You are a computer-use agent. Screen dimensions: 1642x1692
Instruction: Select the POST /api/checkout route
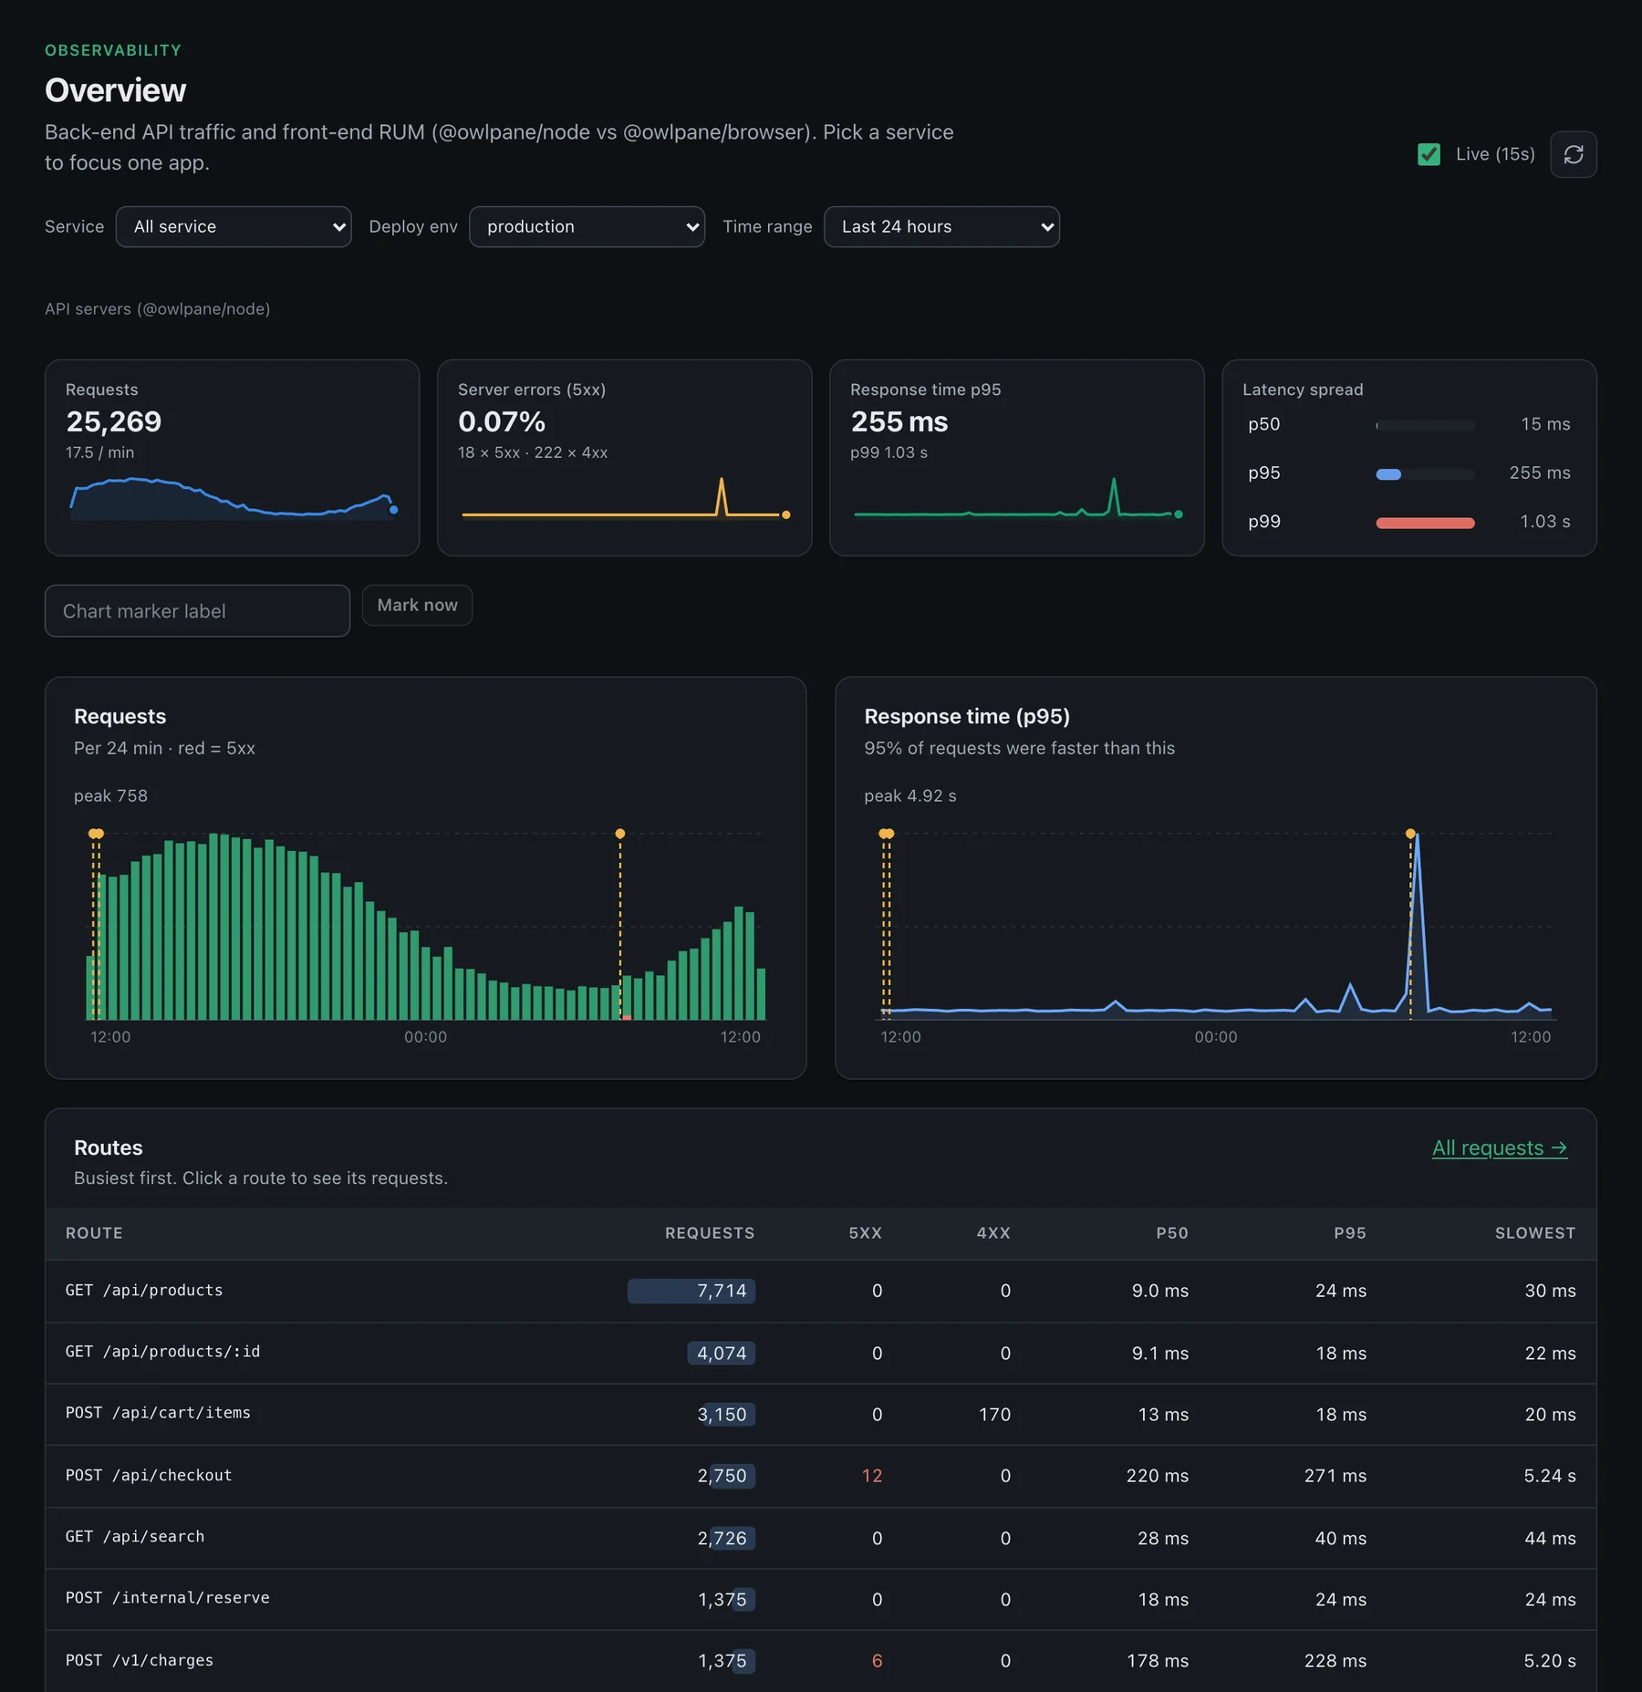(x=820, y=1476)
